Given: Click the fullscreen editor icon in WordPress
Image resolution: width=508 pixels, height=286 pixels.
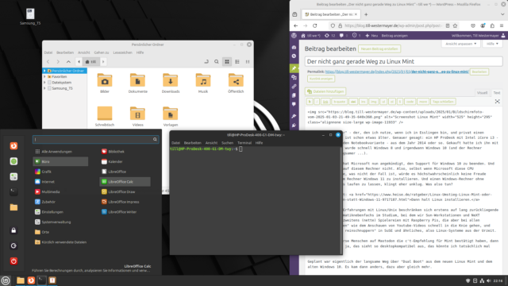Looking at the screenshot, I should tap(498, 102).
